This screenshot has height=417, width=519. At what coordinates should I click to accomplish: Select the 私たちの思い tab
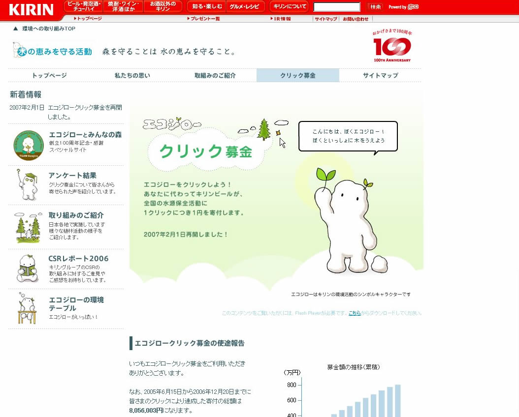pos(132,75)
